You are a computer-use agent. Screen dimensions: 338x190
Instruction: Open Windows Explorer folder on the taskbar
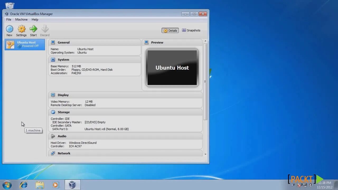[x=40, y=185]
